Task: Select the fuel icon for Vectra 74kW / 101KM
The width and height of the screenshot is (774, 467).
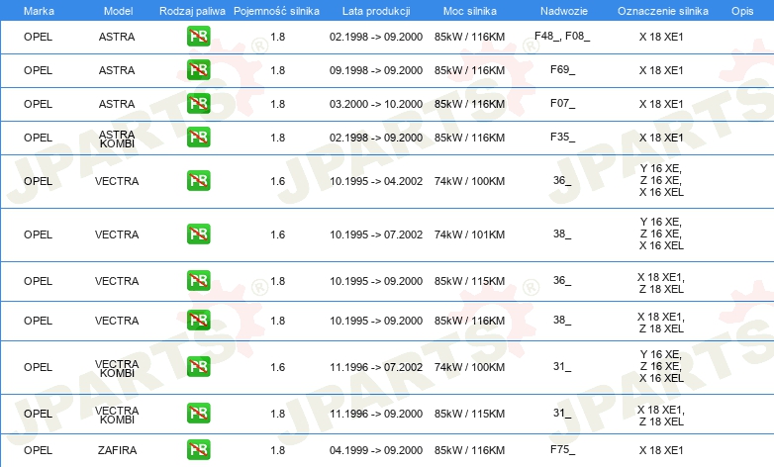Action: click(x=198, y=233)
